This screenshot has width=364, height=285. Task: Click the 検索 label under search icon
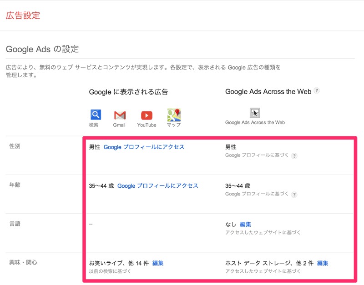pyautogui.click(x=94, y=125)
